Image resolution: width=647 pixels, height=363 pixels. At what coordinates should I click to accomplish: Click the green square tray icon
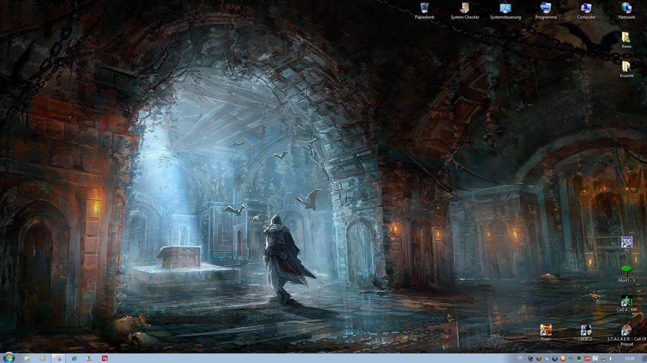point(579,359)
